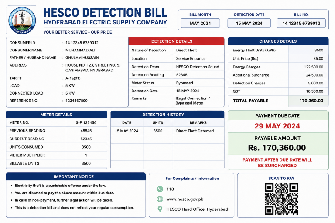
Task: Click Total Payable amount 170,360.00
Action: tap(311, 101)
